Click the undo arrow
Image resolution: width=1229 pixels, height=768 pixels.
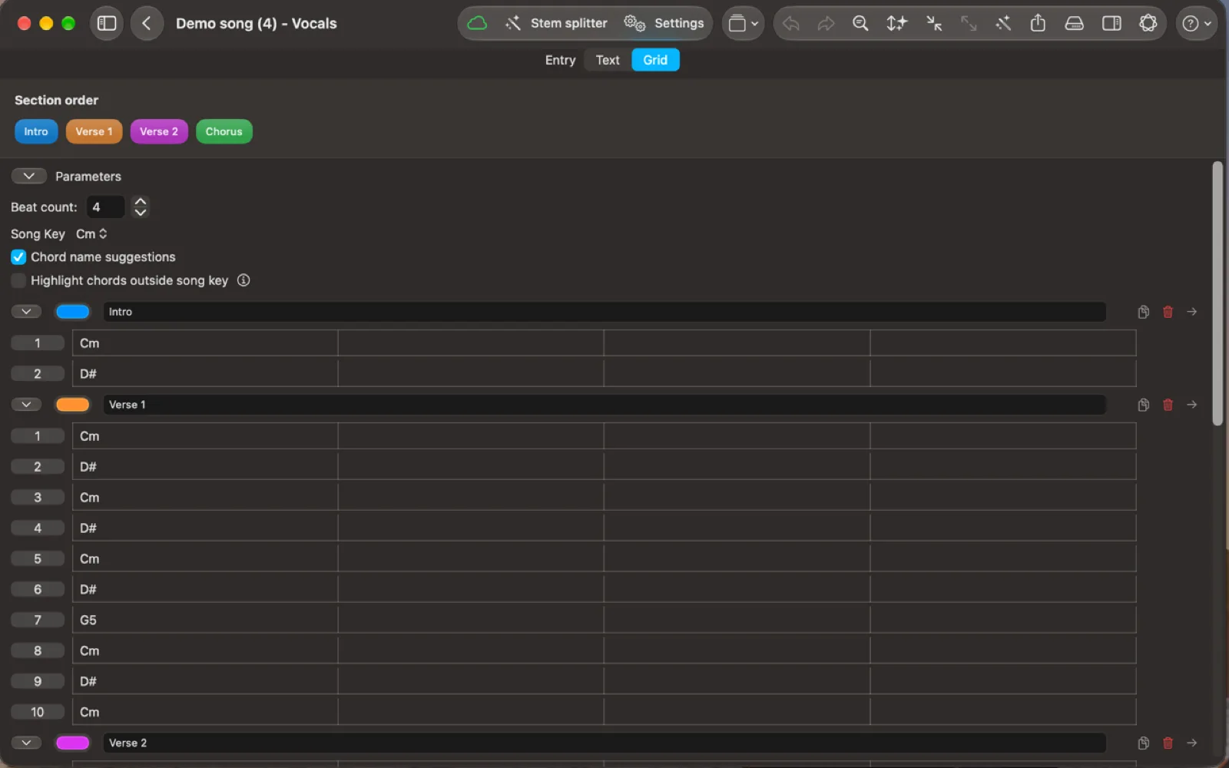click(x=791, y=24)
